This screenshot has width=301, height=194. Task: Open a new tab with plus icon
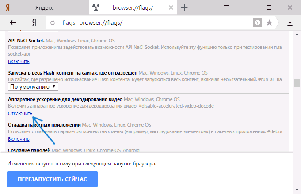(185, 8)
